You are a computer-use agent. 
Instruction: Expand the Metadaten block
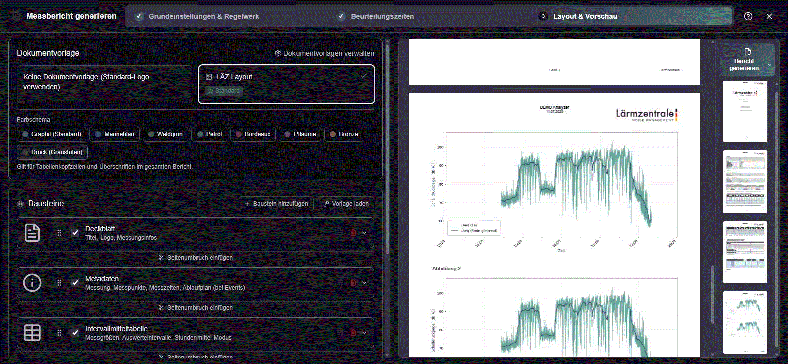pos(365,283)
